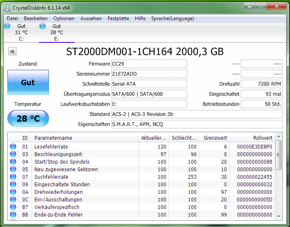290x227 pixels.
Task: Click the ID column header
Action: [x=25, y=138]
